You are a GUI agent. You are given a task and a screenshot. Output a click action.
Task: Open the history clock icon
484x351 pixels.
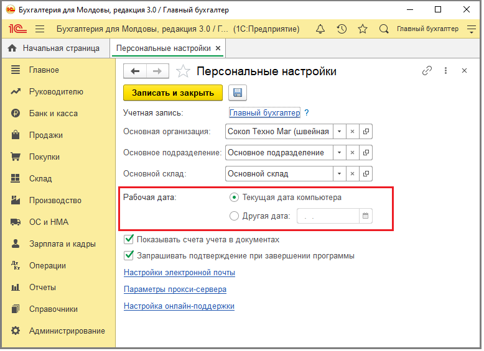pos(342,29)
